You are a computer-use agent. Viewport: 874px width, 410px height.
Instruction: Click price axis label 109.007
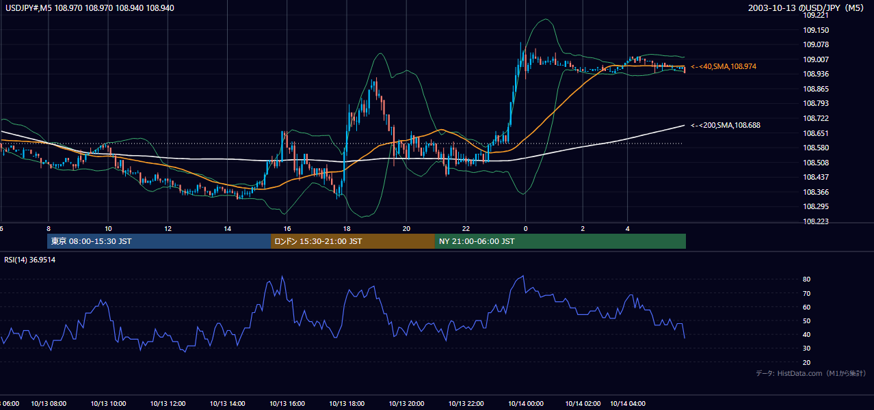pyautogui.click(x=816, y=59)
